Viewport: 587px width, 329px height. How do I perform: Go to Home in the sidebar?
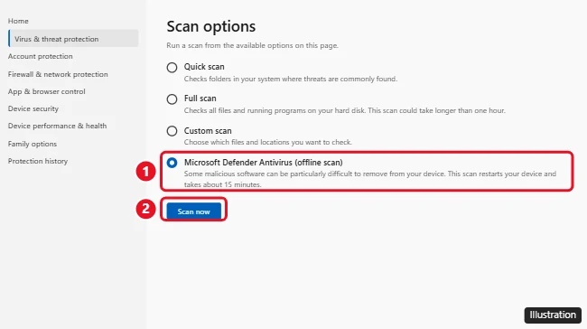18,21
